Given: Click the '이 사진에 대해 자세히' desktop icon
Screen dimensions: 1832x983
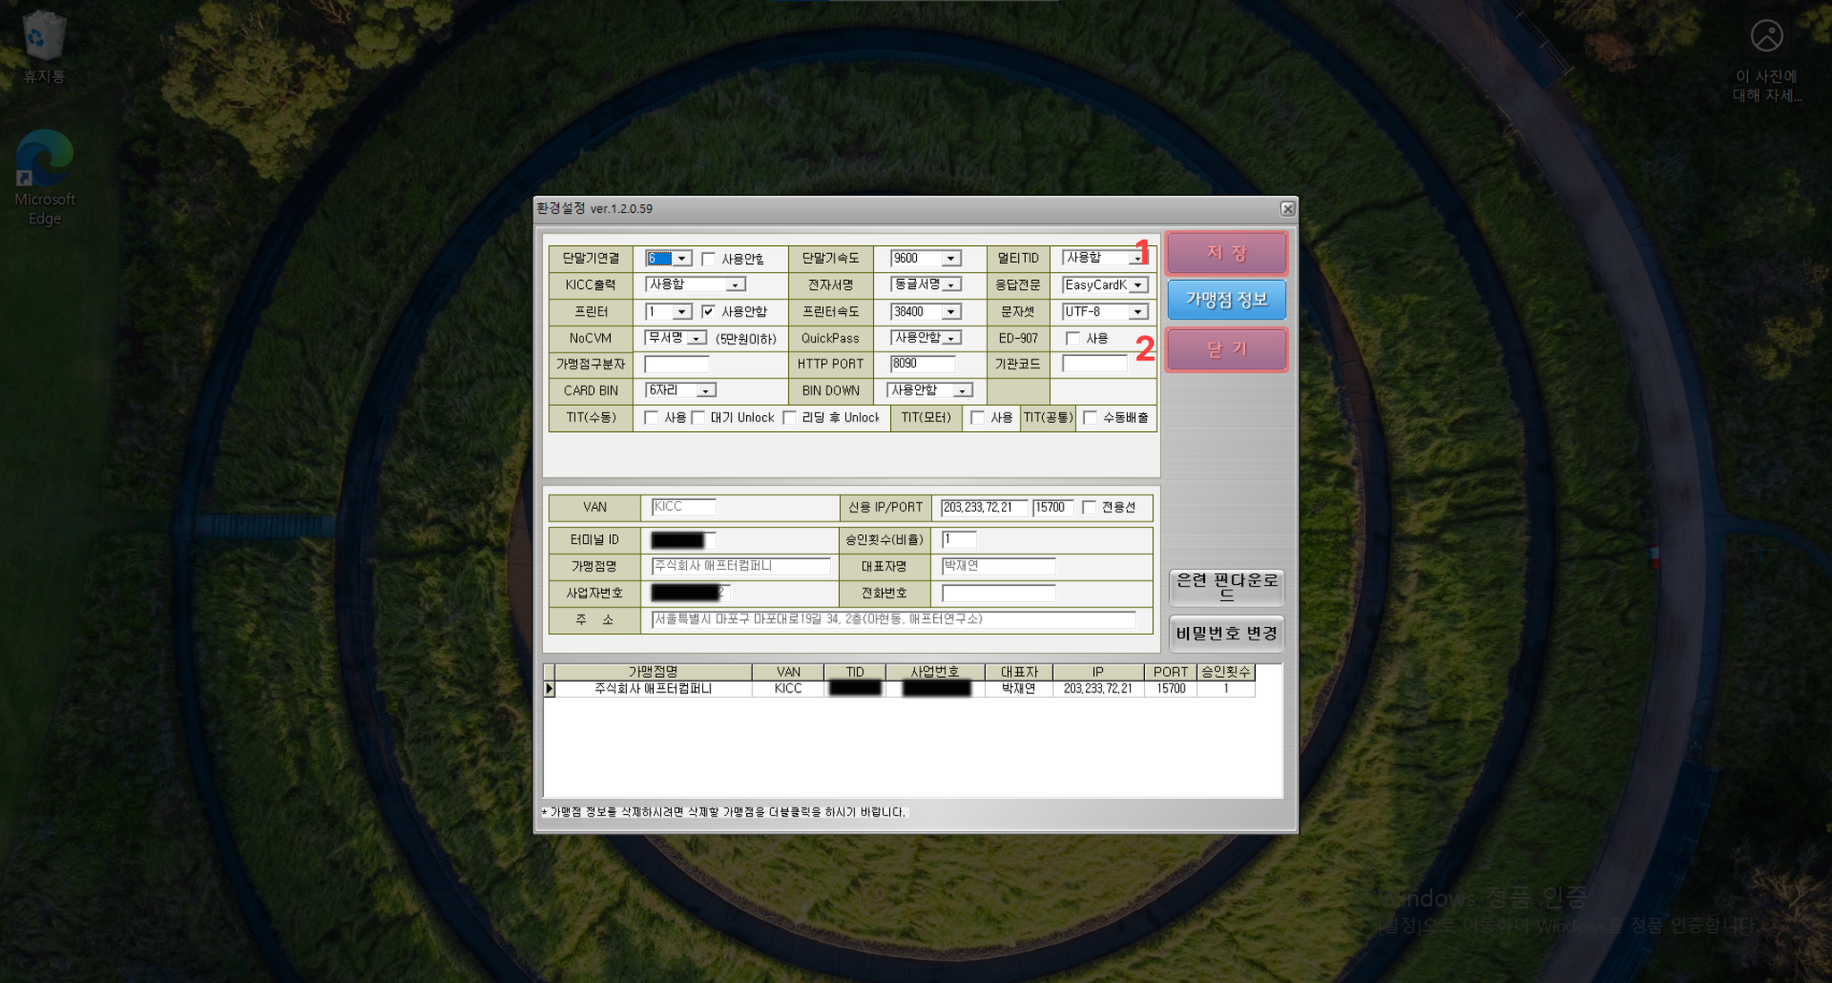Looking at the screenshot, I should coord(1766,61).
